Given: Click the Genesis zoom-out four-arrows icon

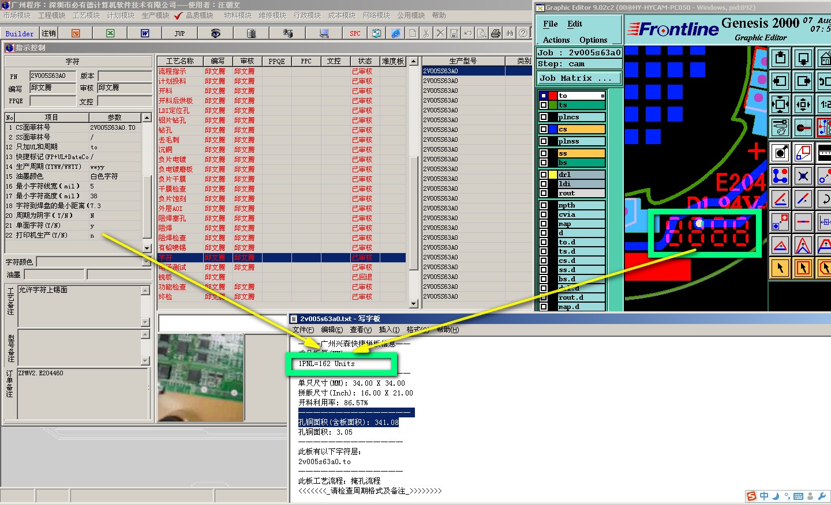Looking at the screenshot, I should pos(781,104).
